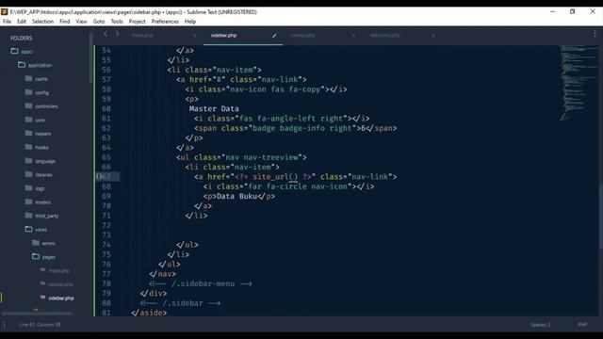Image resolution: width=603 pixels, height=339 pixels.
Task: Open the File menu
Action: click(x=7, y=22)
